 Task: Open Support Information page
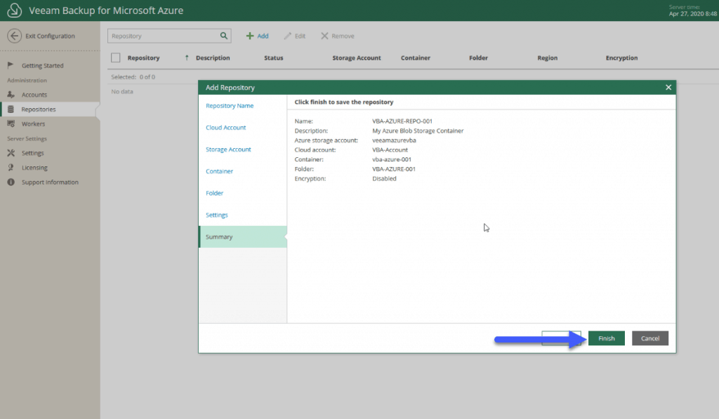click(x=50, y=182)
